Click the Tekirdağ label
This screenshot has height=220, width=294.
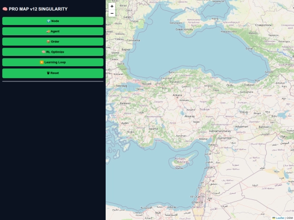pos(121,86)
